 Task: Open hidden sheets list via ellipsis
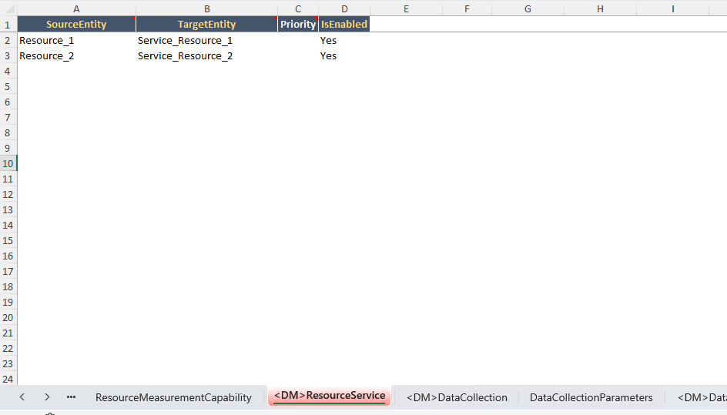point(71,397)
